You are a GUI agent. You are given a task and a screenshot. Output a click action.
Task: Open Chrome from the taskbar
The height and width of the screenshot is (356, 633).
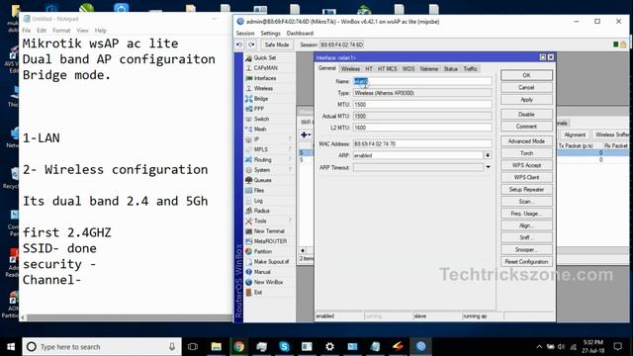pyautogui.click(x=238, y=347)
